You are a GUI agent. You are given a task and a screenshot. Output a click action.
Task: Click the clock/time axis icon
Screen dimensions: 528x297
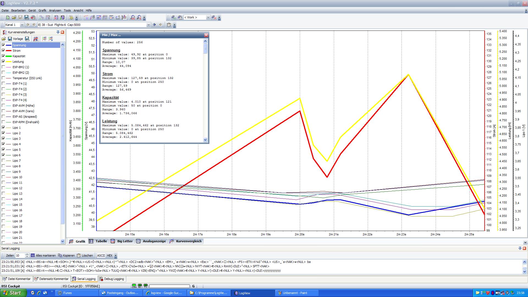pos(111,18)
